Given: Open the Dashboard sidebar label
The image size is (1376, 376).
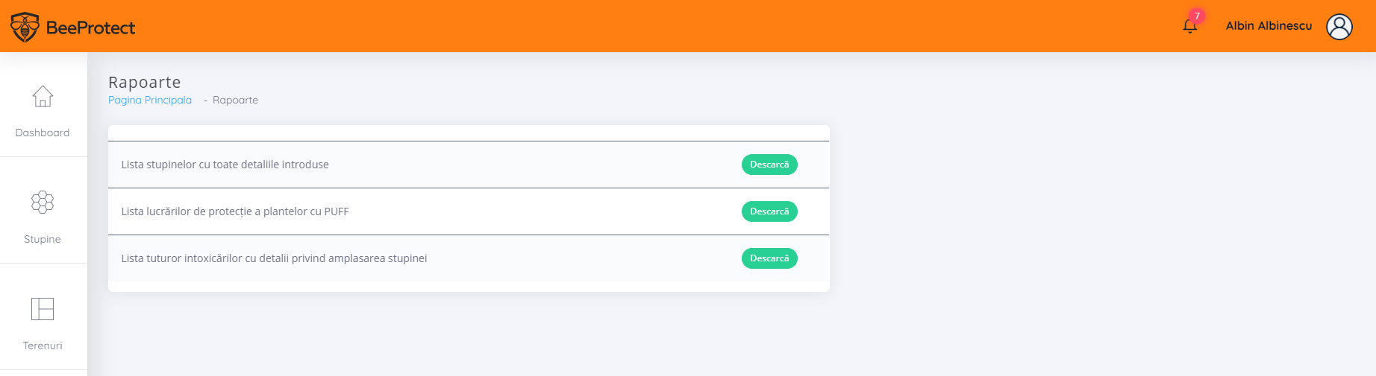Looking at the screenshot, I should 43,133.
